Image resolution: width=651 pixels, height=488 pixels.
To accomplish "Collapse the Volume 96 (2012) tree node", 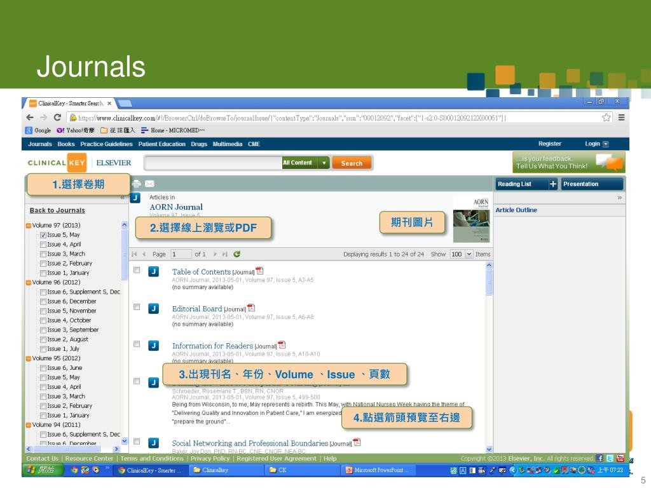I will [28, 283].
